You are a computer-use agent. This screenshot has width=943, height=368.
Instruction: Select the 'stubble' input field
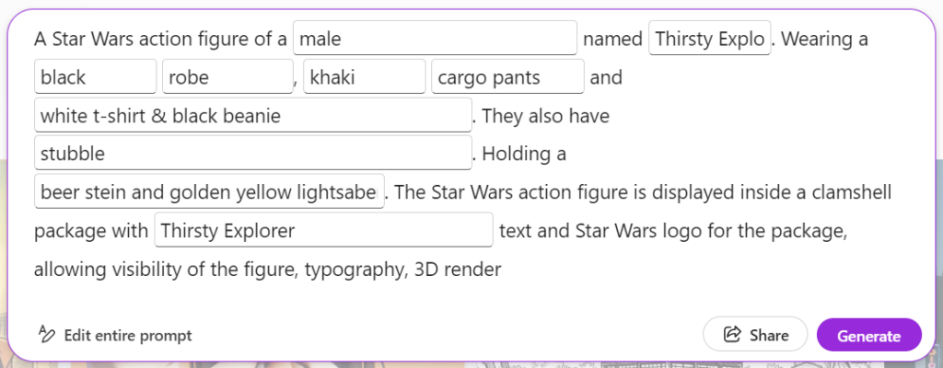tap(253, 153)
